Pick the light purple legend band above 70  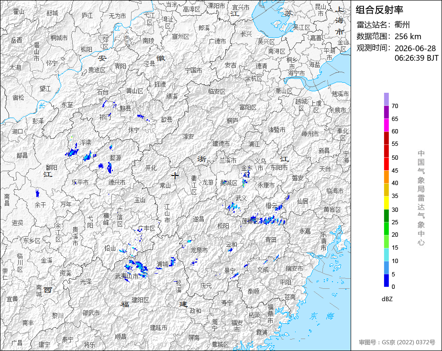coord(386,99)
